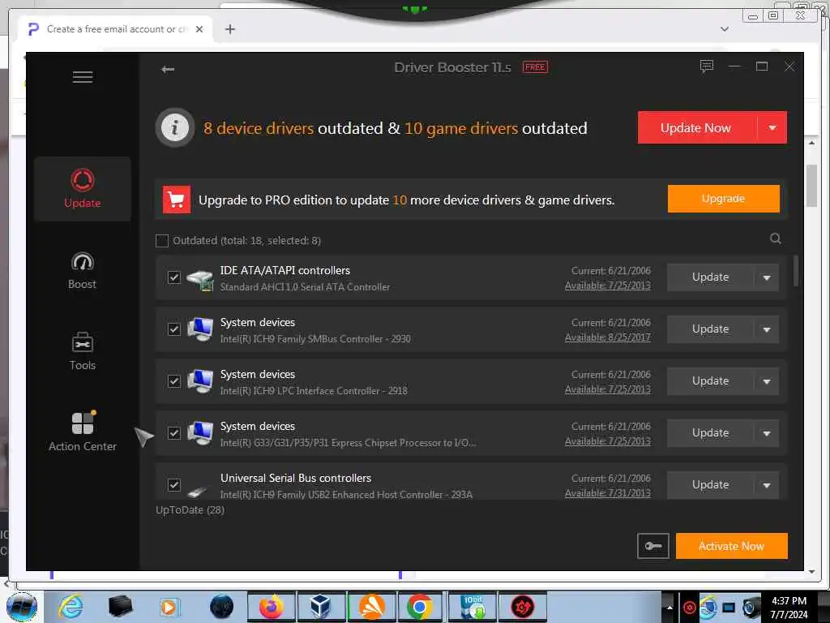Expand options for LPC Interface Controller Update
The width and height of the screenshot is (830, 623).
click(x=767, y=381)
